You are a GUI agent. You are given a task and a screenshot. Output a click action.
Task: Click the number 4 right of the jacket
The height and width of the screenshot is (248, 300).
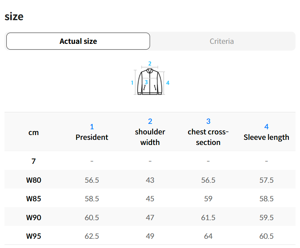click(x=168, y=83)
